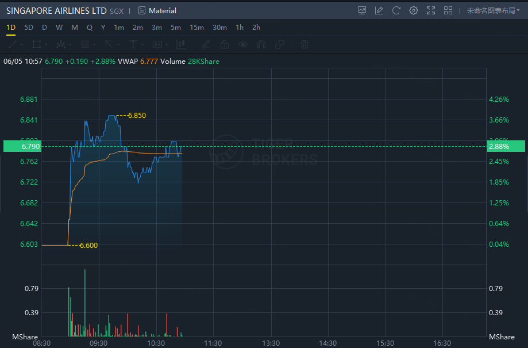Select the 1m interval
Screen dimensions: 528x348
pos(119,28)
